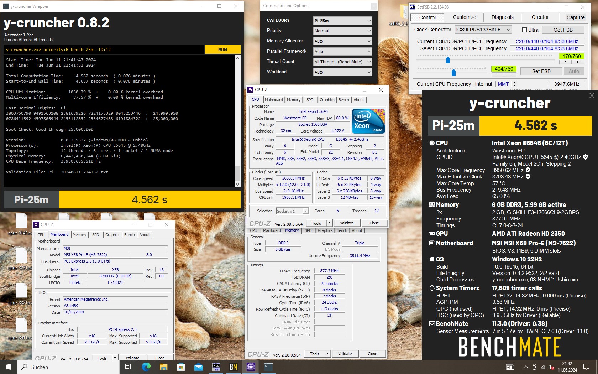The image size is (598, 374).
Task: Open the Priority dropdown set to Normal
Action: pyautogui.click(x=342, y=31)
